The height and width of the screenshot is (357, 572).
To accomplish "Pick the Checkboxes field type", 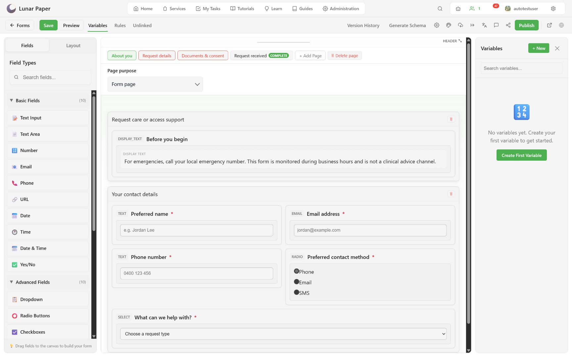I will point(48,332).
